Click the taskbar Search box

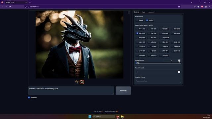point(104,116)
